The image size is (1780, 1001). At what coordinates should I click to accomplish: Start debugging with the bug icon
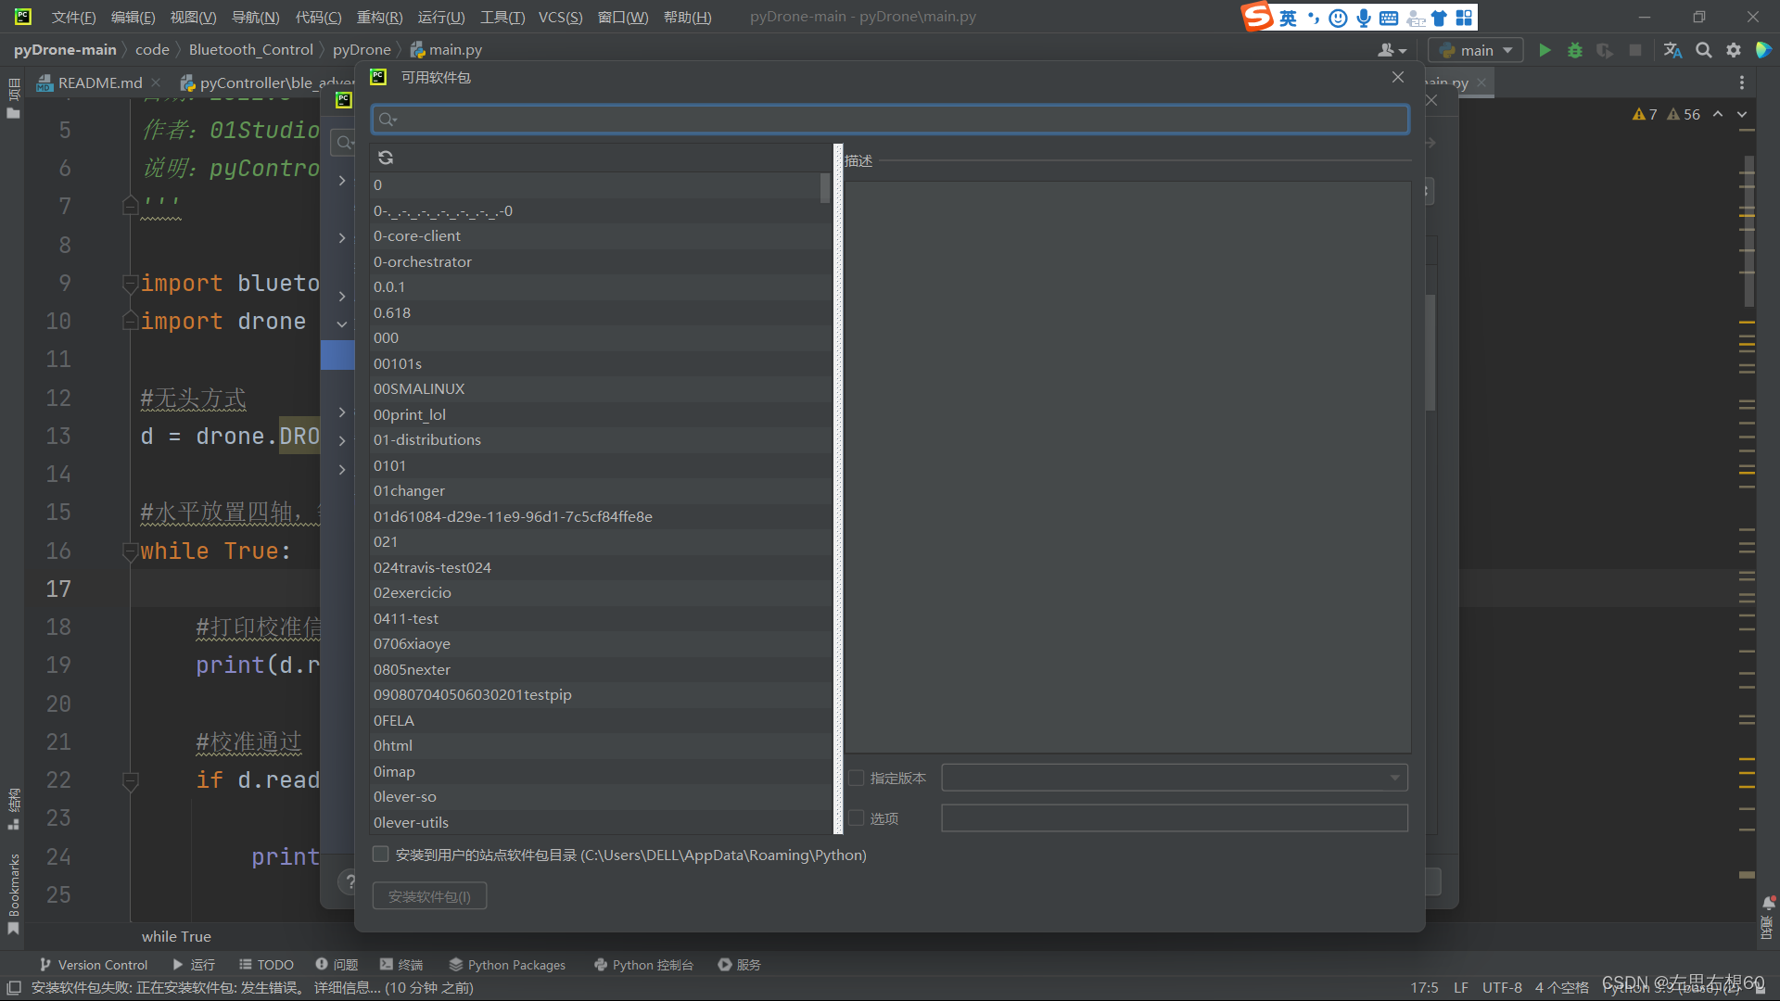tap(1574, 50)
